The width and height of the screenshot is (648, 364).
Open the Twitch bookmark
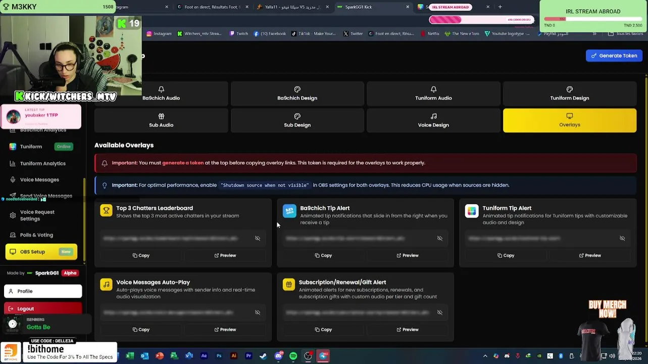point(239,34)
